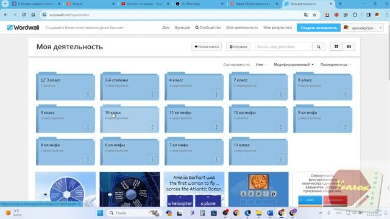Click the search my activities input field
Image resolution: width=390 pixels, height=219 pixels.
pyautogui.click(x=283, y=47)
